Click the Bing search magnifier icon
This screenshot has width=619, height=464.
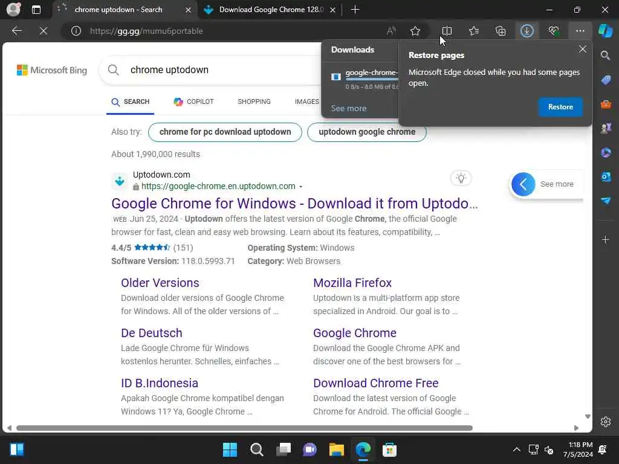[113, 70]
